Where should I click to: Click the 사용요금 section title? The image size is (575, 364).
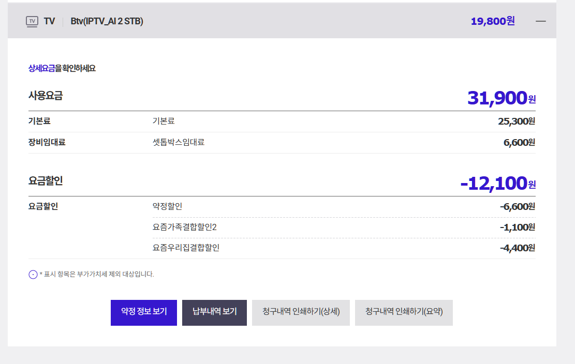pyautogui.click(x=46, y=96)
